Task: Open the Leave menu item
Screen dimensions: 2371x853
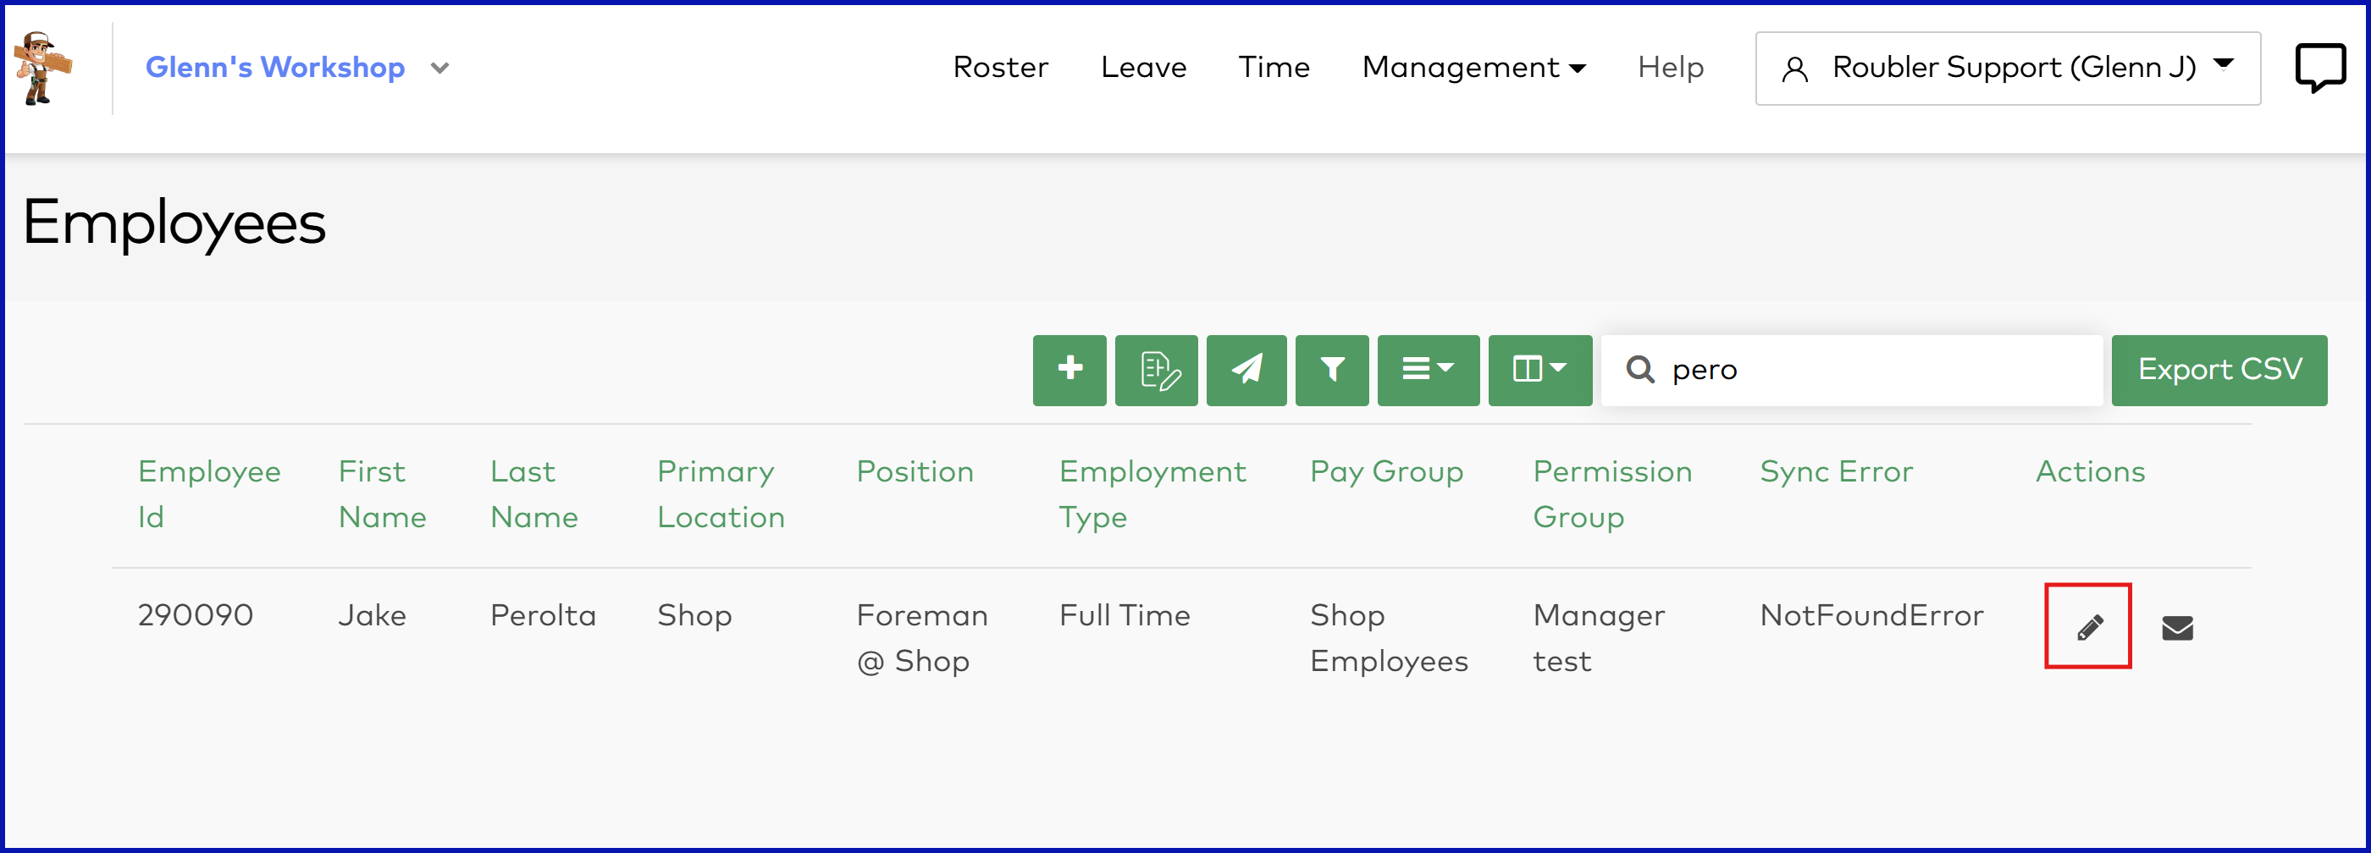Action: [x=1143, y=68]
